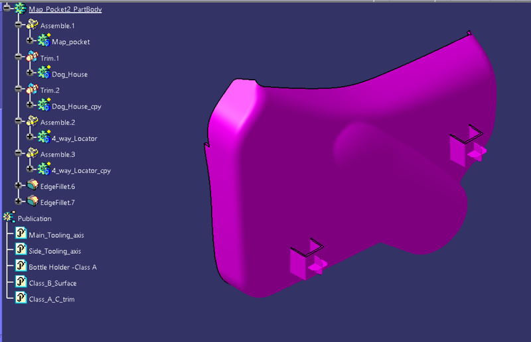
Task: Select the EdgeFillet.7 label
Action: (57, 203)
